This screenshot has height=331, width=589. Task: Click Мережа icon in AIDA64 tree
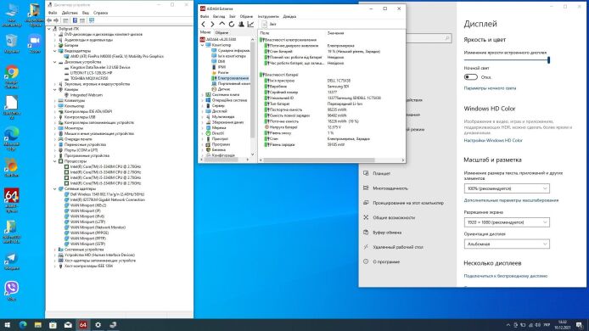(x=208, y=128)
